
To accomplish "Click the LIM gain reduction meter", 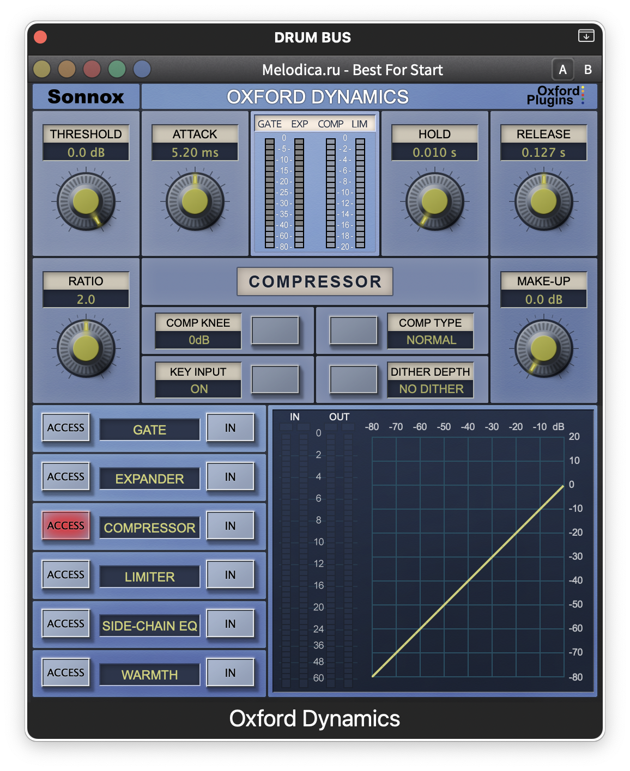I will [360, 193].
